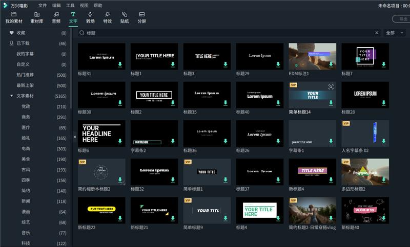Collapse sidebar with the left arrow handle
This screenshot has height=247, width=410.
point(74,137)
